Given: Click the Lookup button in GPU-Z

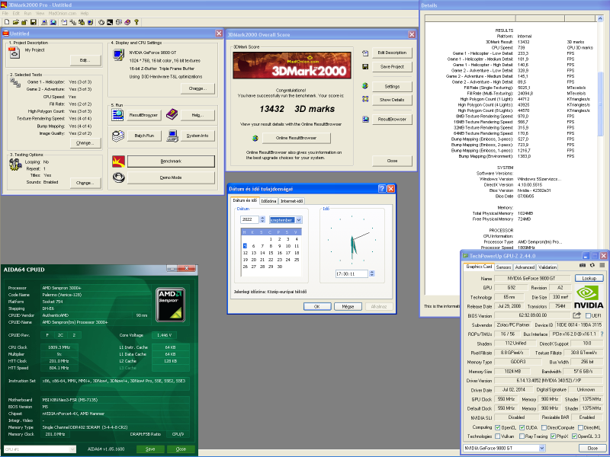Looking at the screenshot, I should (x=589, y=278).
